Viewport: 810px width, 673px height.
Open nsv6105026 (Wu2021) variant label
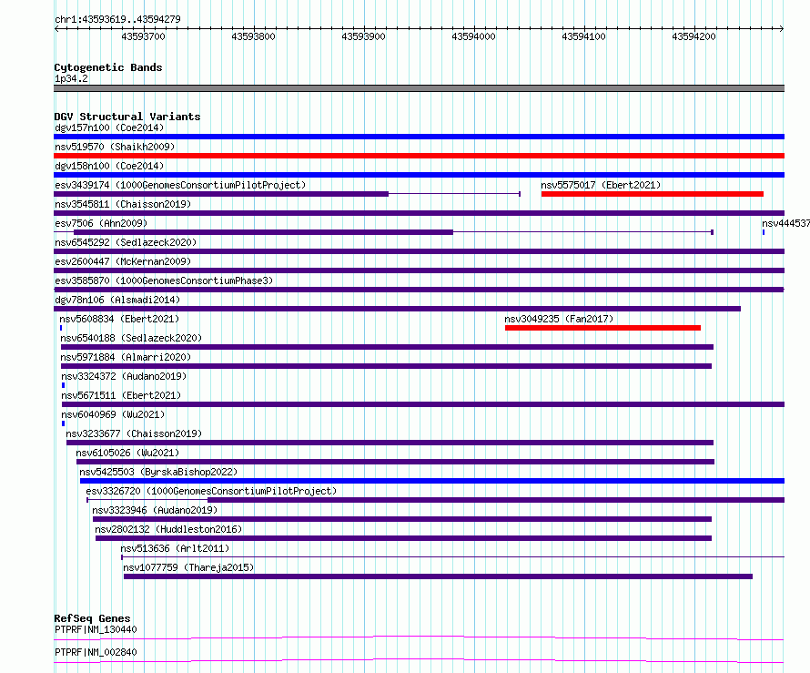coord(127,453)
